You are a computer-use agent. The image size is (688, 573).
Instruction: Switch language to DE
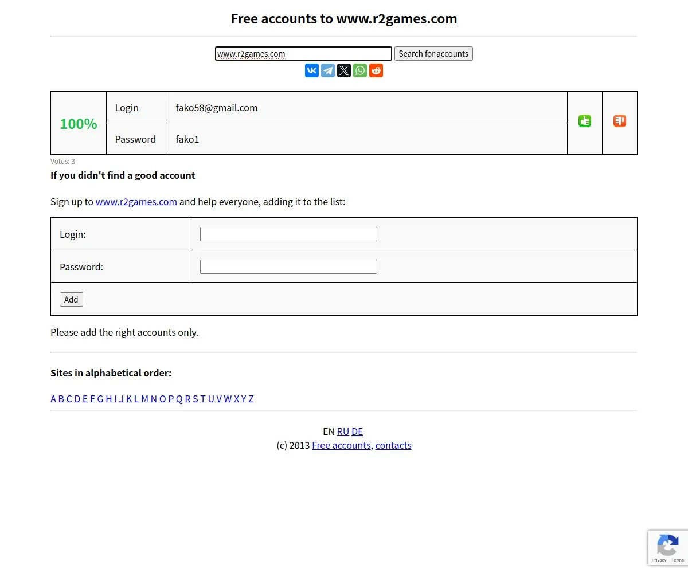pos(357,431)
